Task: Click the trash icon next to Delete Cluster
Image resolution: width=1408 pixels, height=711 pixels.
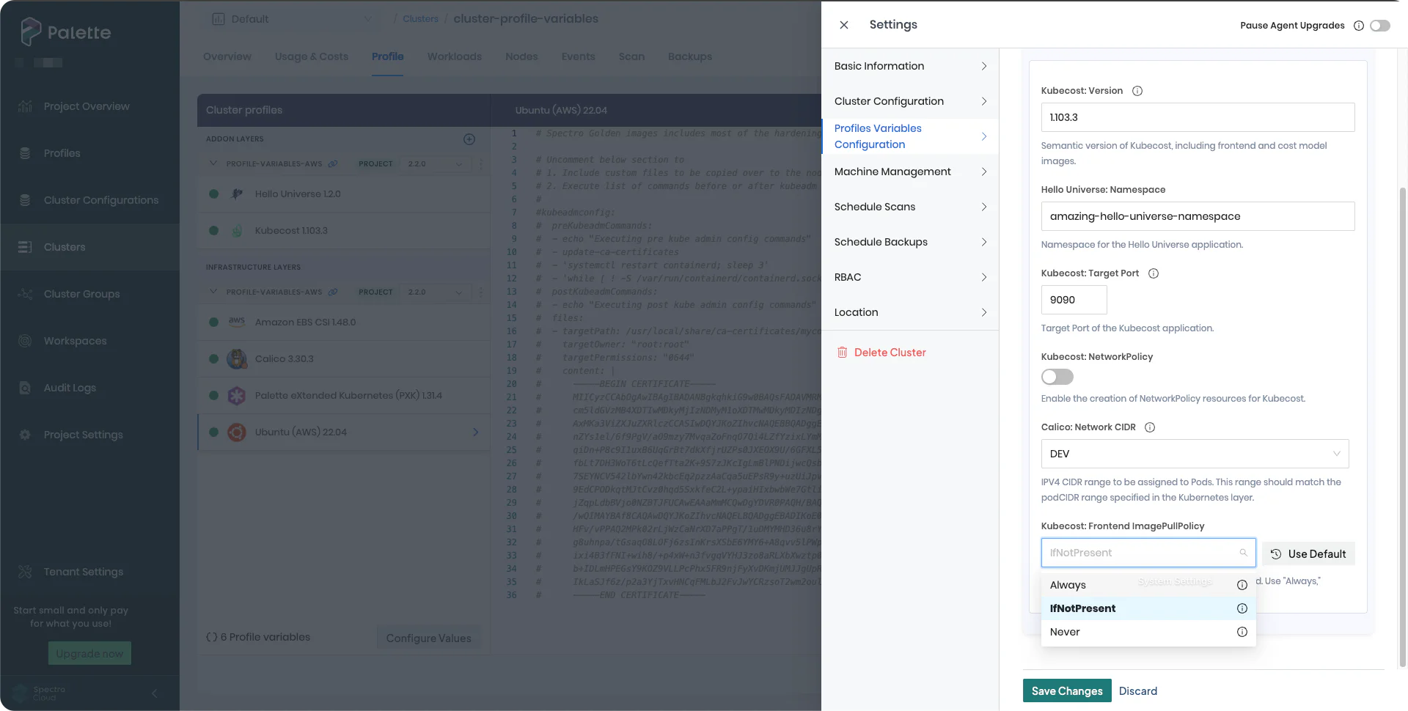Action: point(842,352)
